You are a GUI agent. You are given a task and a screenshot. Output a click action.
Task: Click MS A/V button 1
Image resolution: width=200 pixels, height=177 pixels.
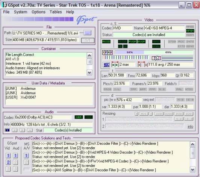(x=26, y=156)
